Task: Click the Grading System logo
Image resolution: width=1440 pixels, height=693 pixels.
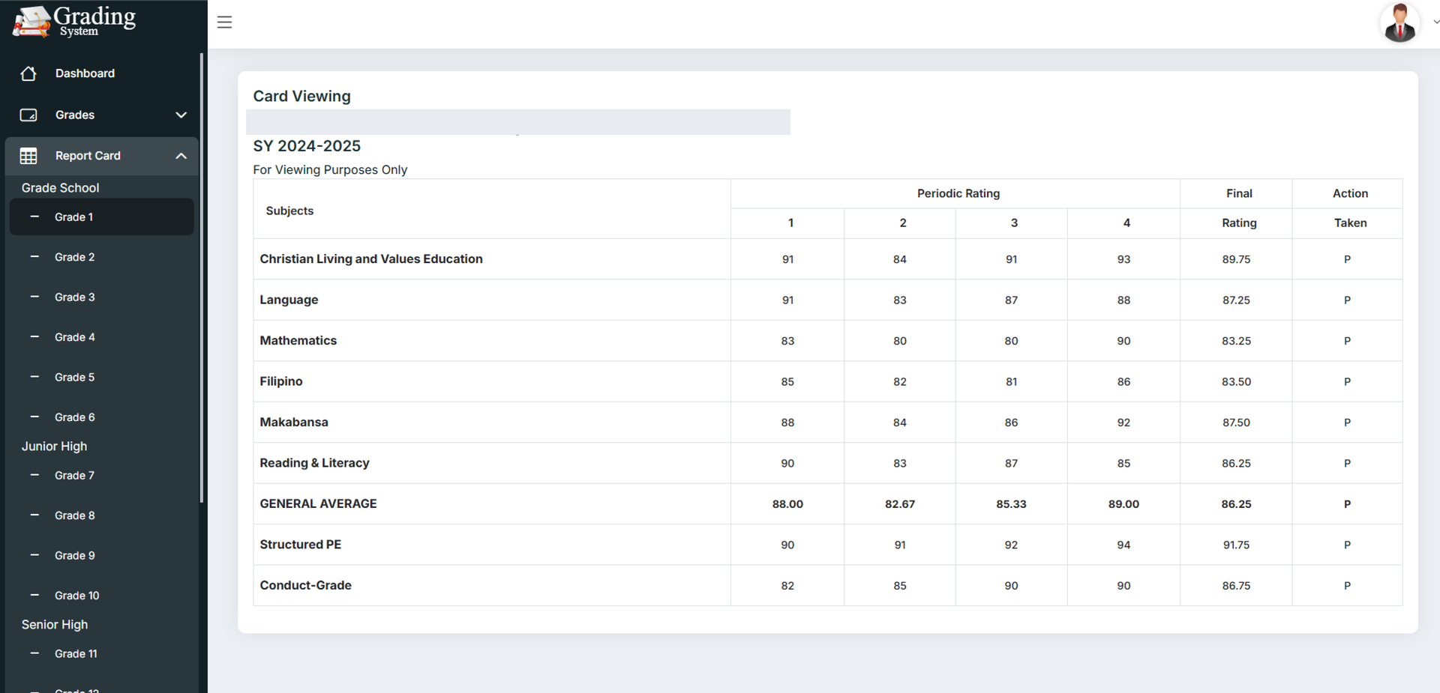Action: pyautogui.click(x=75, y=21)
